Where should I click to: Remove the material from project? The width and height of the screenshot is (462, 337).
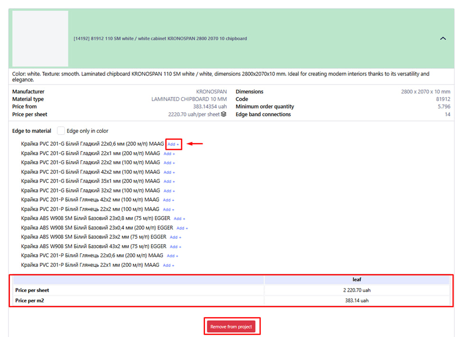(x=231, y=327)
